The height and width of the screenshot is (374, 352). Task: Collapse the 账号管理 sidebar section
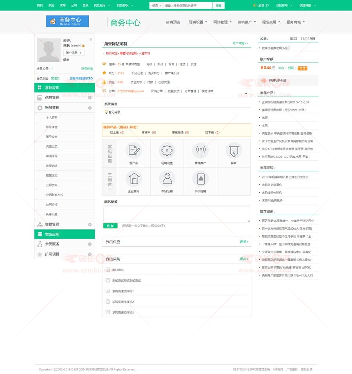[x=90, y=108]
